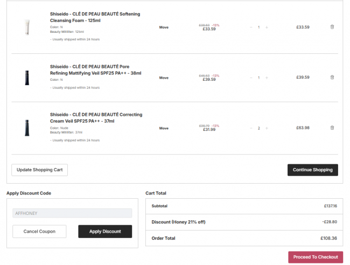This screenshot has width=350, height=265.
Task: Move the Correcting Cream Veil item
Action: point(164,128)
